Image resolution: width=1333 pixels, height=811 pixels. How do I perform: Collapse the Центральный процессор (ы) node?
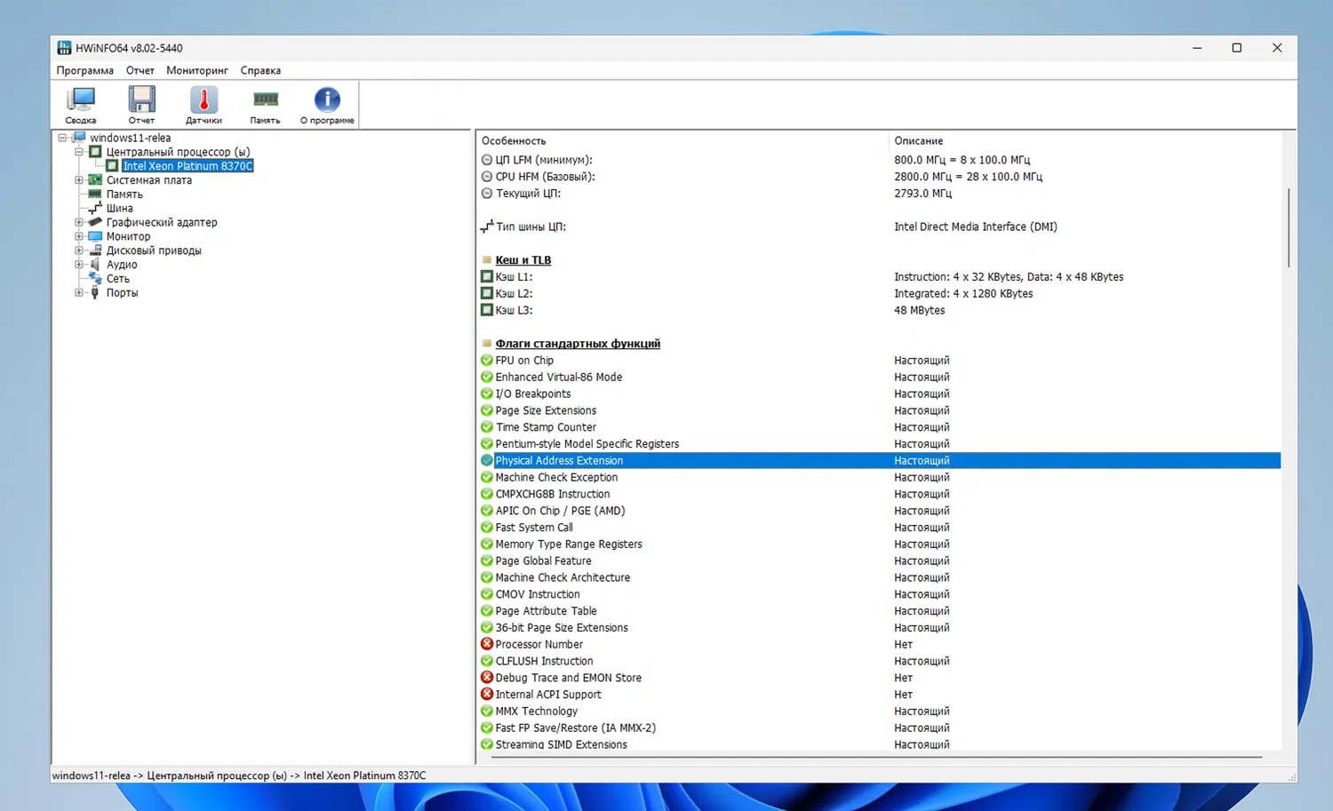point(79,152)
